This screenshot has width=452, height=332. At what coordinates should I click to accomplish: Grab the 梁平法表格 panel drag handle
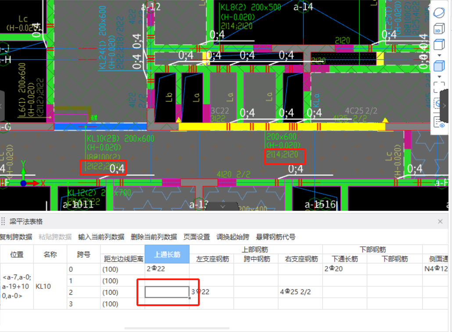3,221
